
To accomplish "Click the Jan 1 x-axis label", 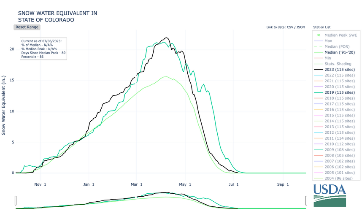I will (89, 184).
